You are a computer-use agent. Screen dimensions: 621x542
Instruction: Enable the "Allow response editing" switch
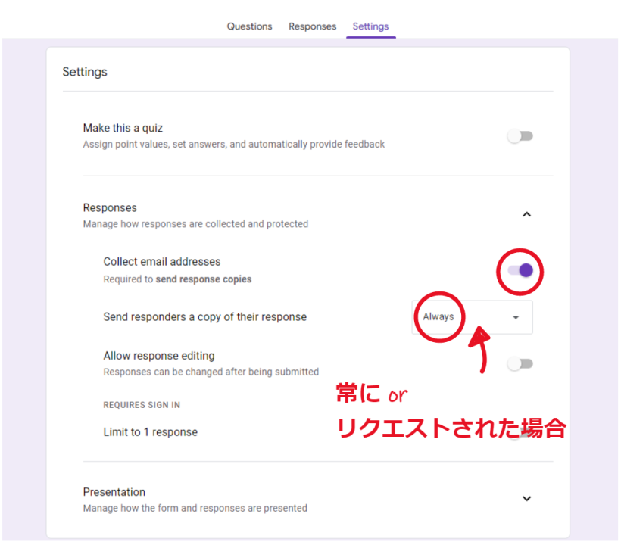(x=520, y=363)
